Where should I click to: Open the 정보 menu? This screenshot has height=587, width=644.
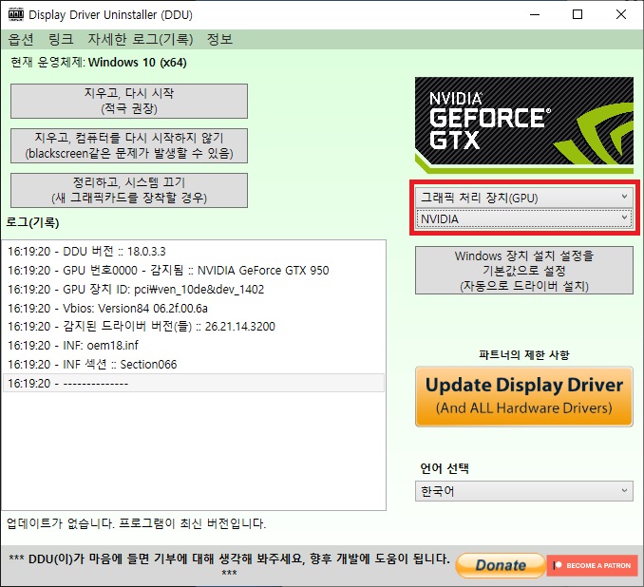(x=219, y=40)
